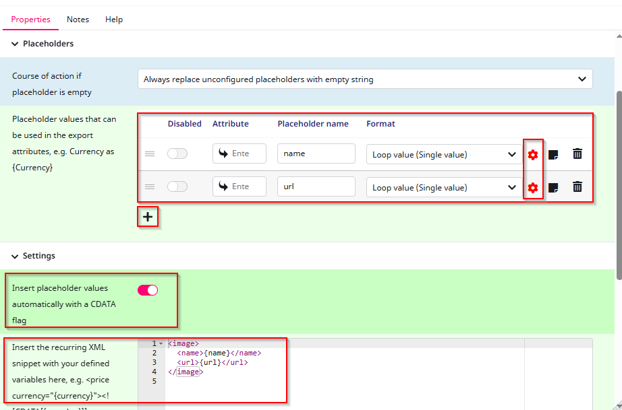Click the Attribute field in the name row

(x=239, y=153)
